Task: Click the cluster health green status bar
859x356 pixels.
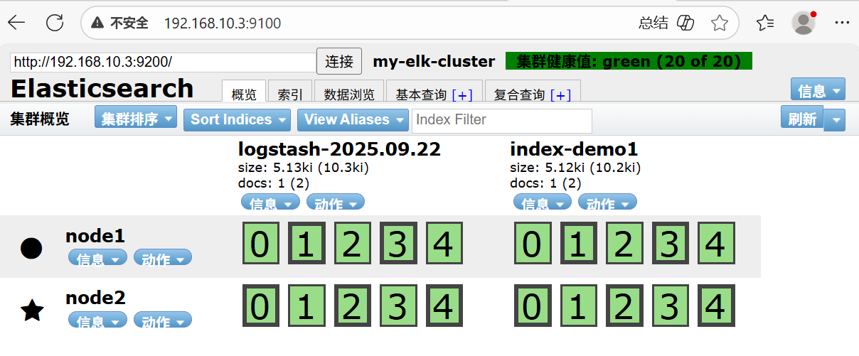Action: 629,61
